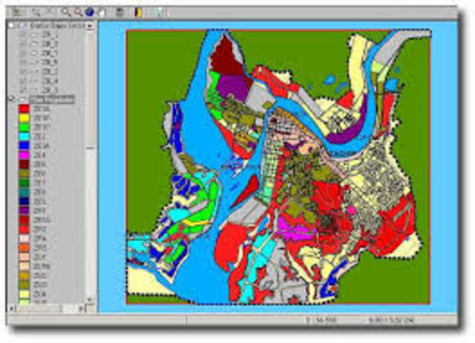Click the scale readout in the status bar
The height and width of the screenshot is (343, 475).
pyautogui.click(x=321, y=320)
